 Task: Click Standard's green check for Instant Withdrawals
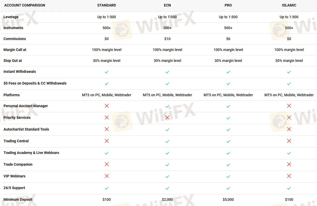107,72
